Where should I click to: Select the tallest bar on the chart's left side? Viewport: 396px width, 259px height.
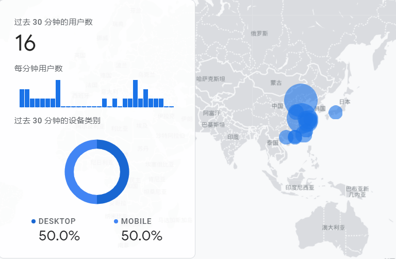click(x=58, y=93)
